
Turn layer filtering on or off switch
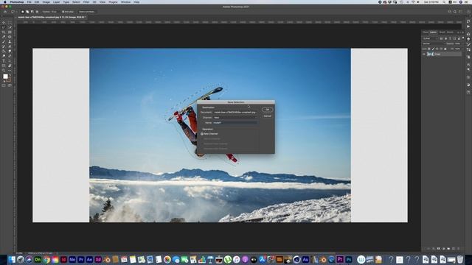coord(463,38)
